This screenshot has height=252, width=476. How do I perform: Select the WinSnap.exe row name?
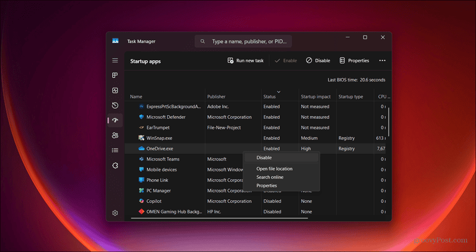click(159, 138)
